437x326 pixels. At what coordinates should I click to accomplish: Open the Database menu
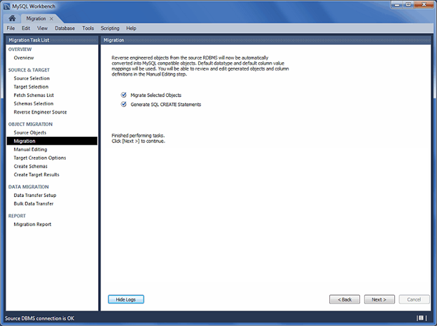click(x=64, y=28)
